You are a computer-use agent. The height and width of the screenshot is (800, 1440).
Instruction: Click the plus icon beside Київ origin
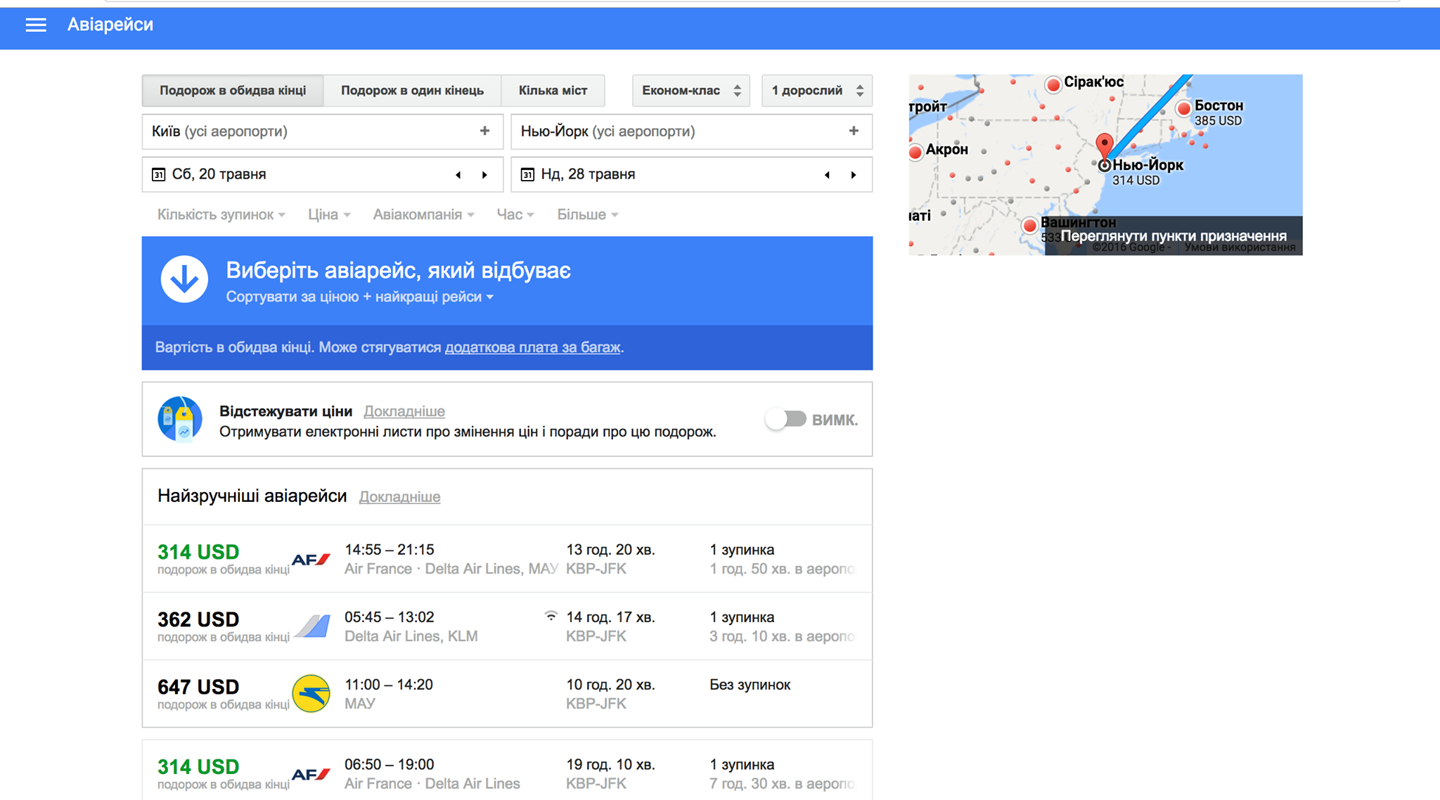484,131
